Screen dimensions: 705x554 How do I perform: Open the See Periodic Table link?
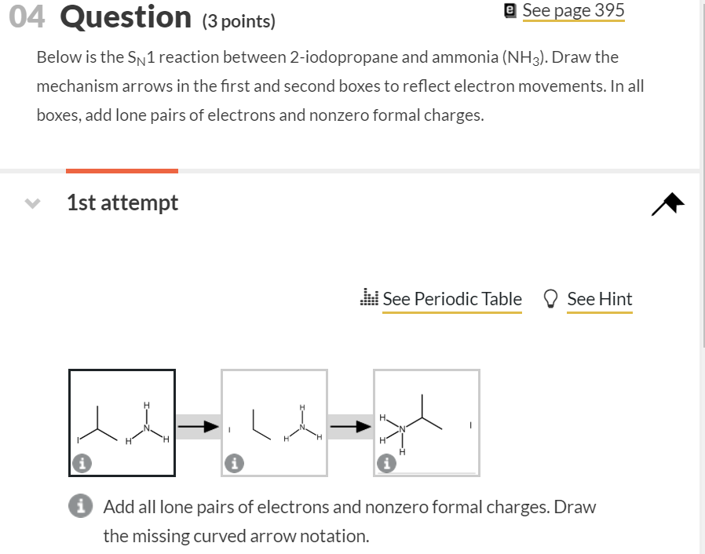click(x=452, y=299)
